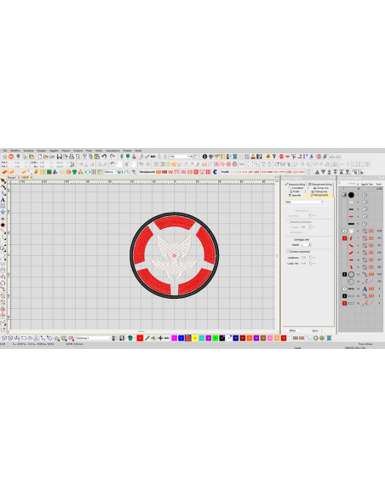The height and width of the screenshot is (497, 385).
Task: Click the New design document icon
Action: tap(40, 157)
